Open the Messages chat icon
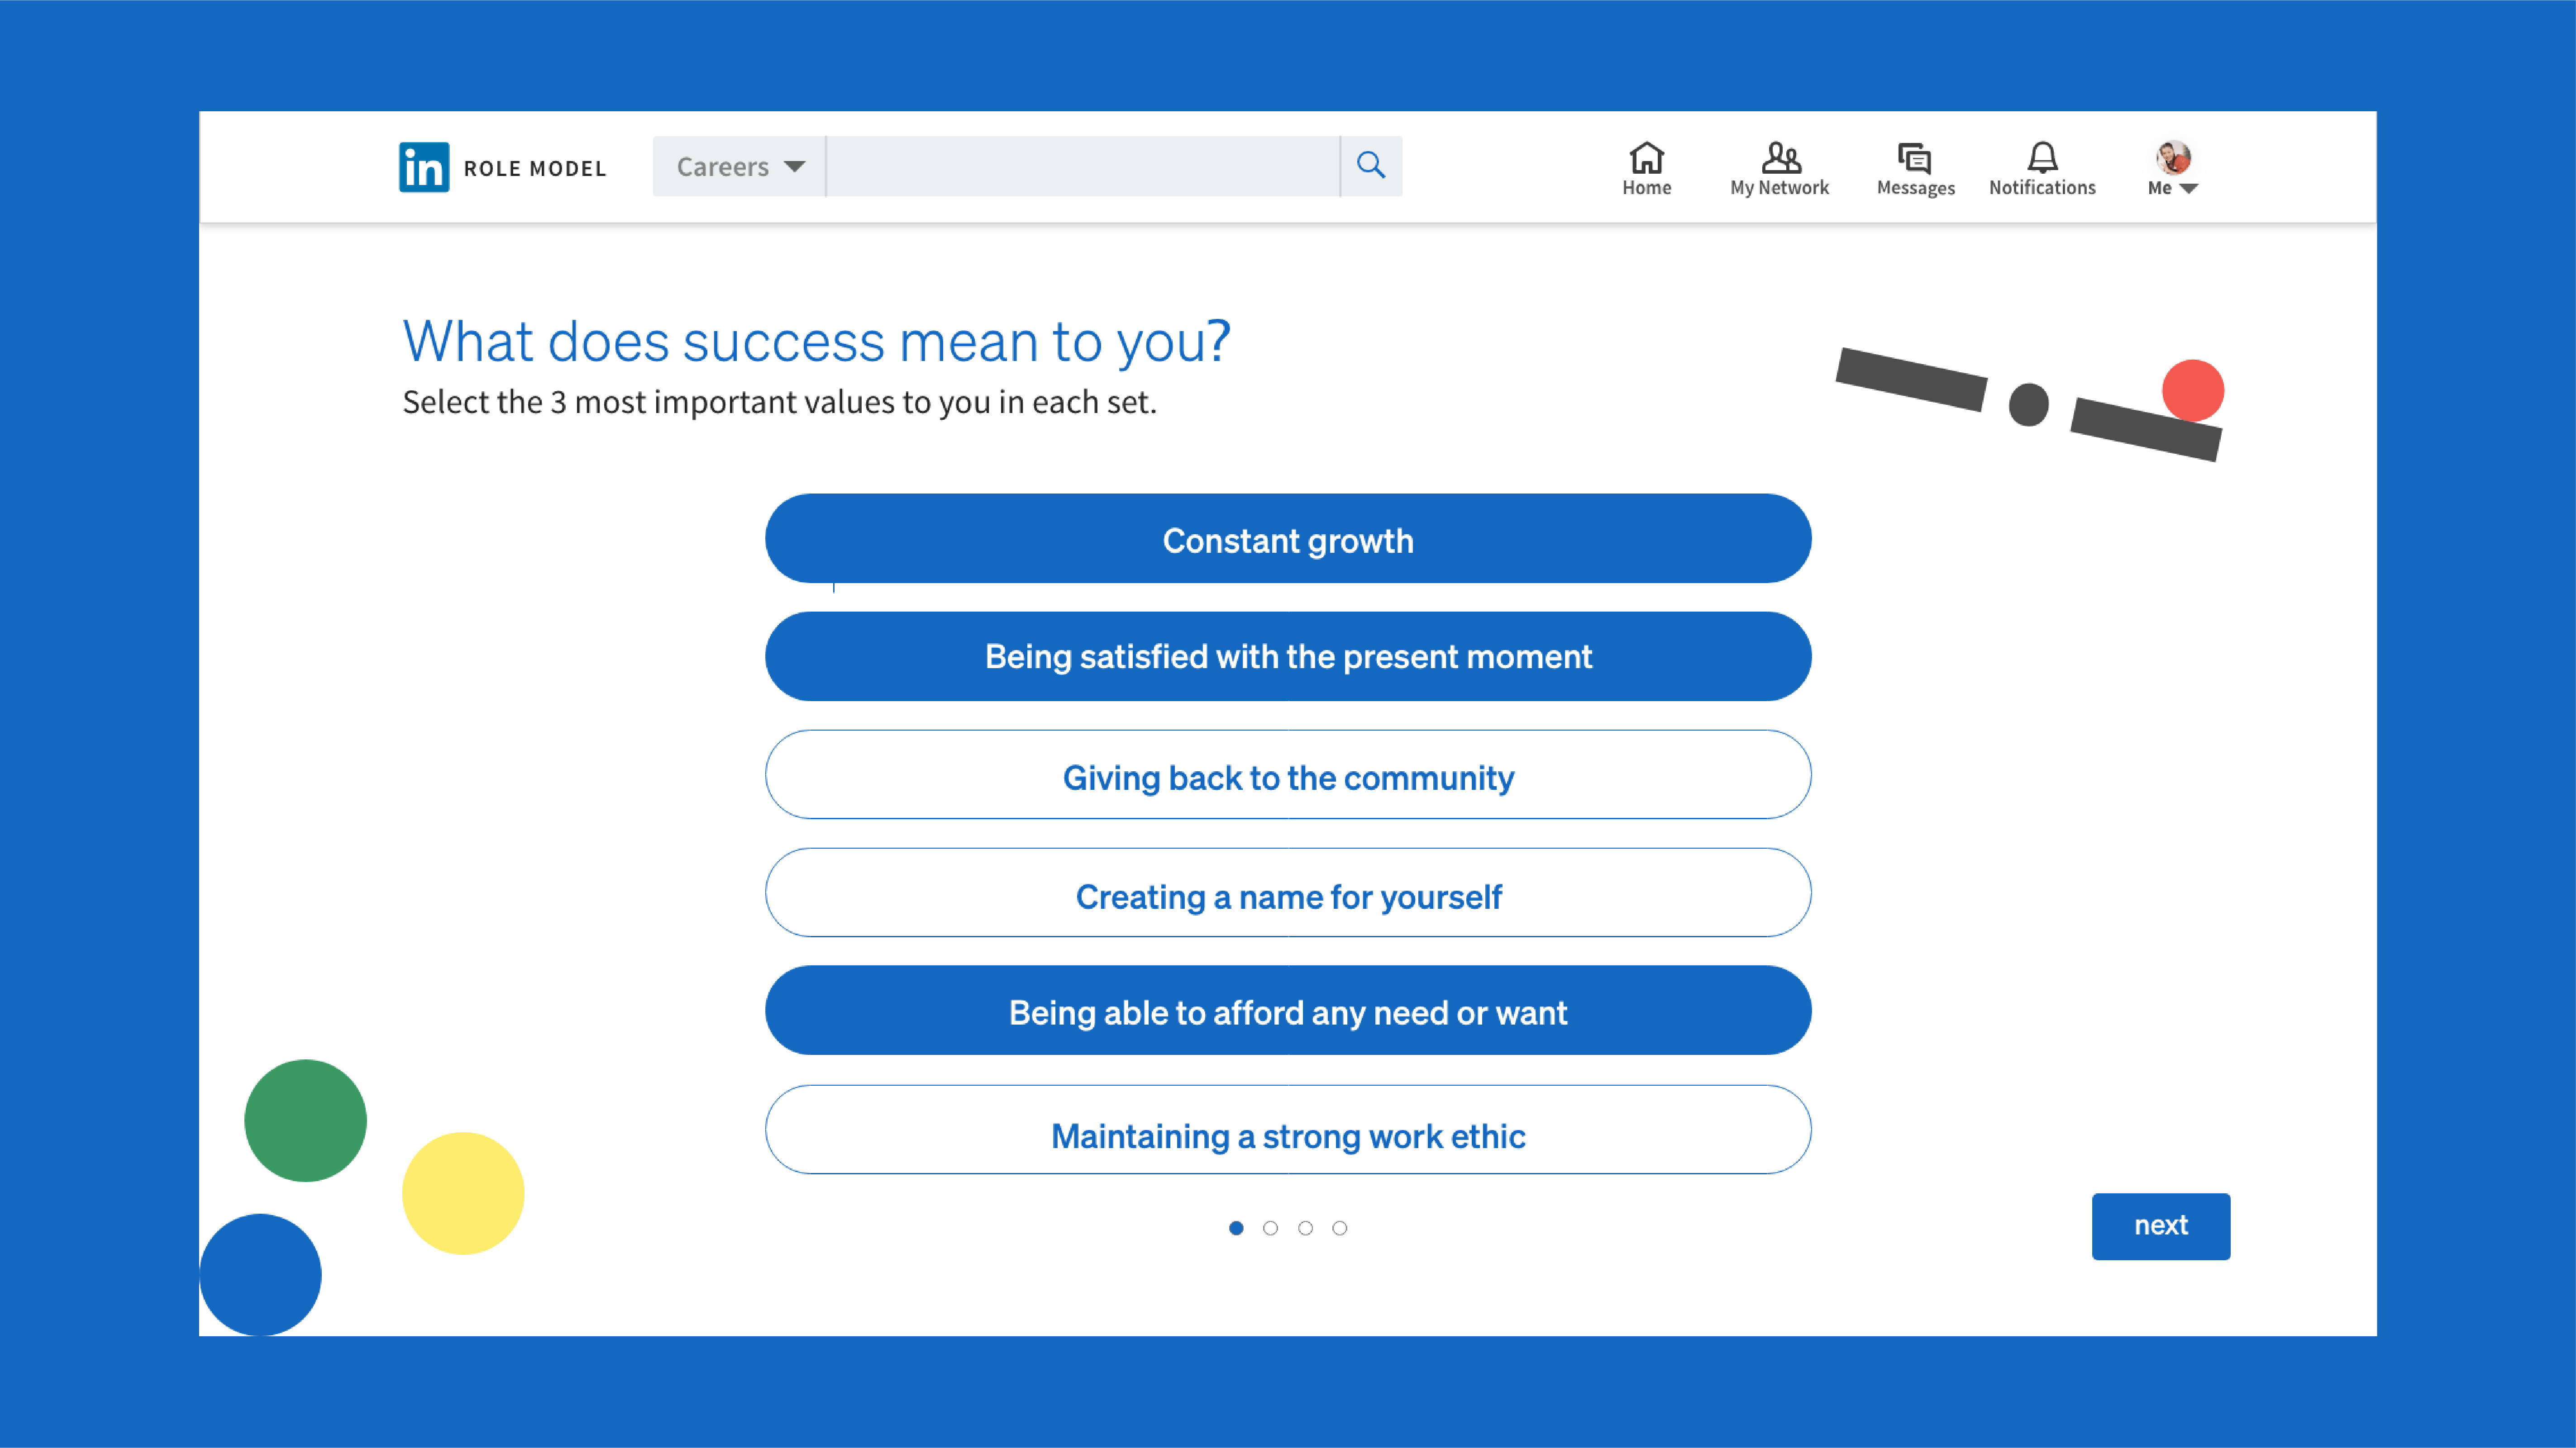 click(1914, 159)
